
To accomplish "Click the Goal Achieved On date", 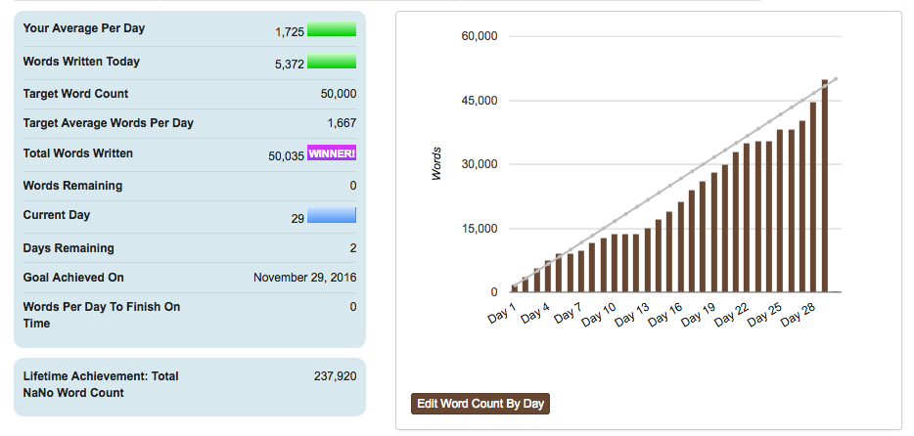I will pyautogui.click(x=304, y=278).
